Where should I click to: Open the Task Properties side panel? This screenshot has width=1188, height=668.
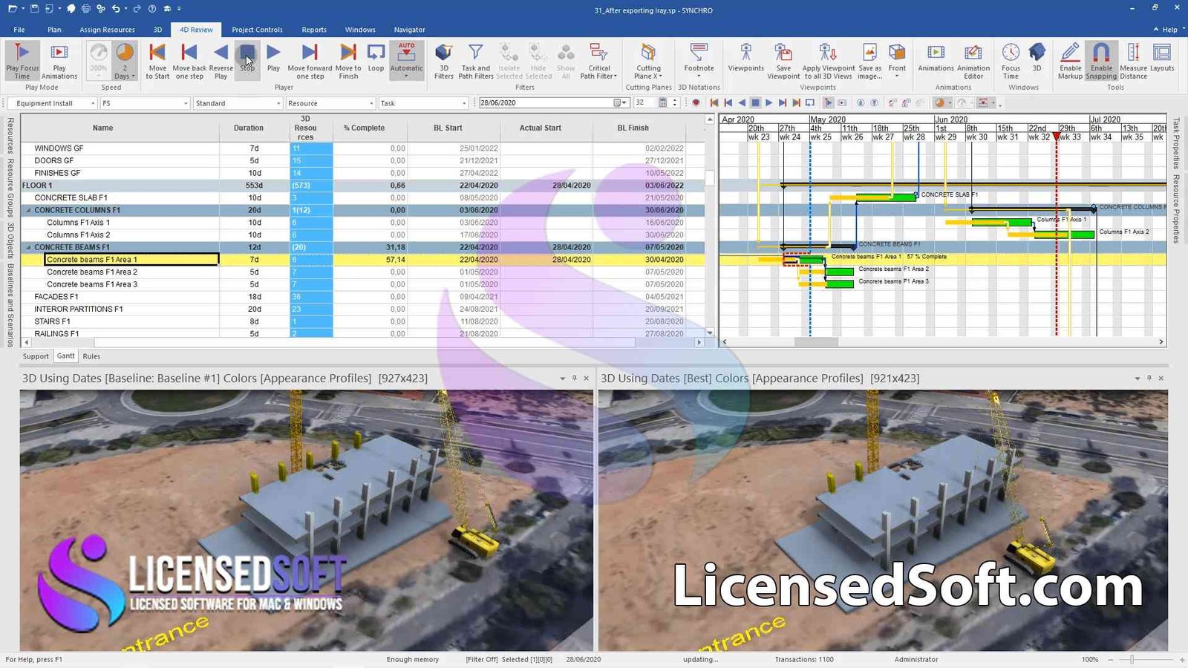click(1176, 143)
